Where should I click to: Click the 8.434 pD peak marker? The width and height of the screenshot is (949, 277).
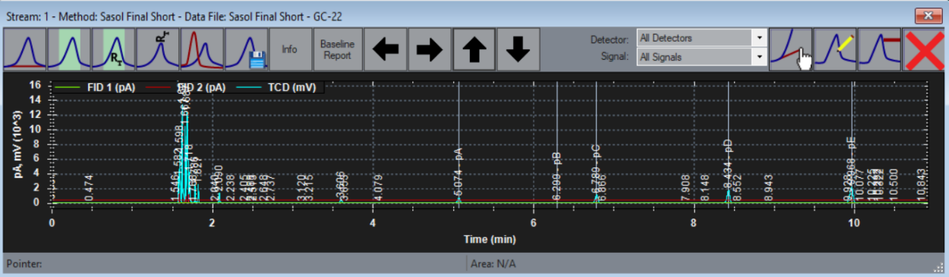pyautogui.click(x=728, y=163)
